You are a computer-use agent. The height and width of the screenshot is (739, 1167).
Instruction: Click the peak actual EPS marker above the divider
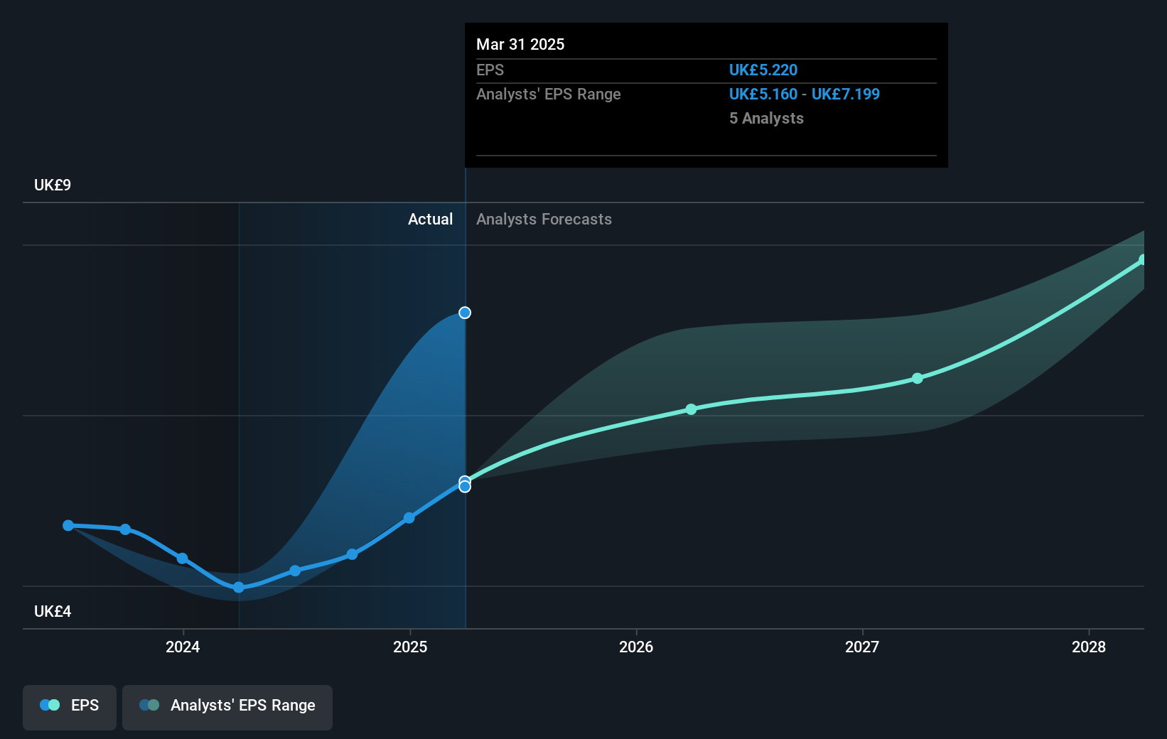click(464, 312)
